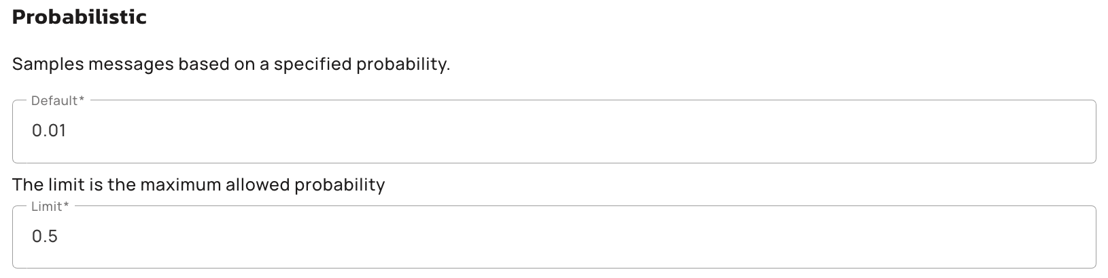Viewport: 1108px width, 278px height.
Task: Place cursor after 0.5 in Limit field
Action: click(x=60, y=237)
